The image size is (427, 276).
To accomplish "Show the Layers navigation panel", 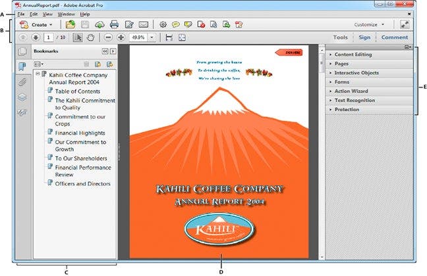I will point(22,97).
